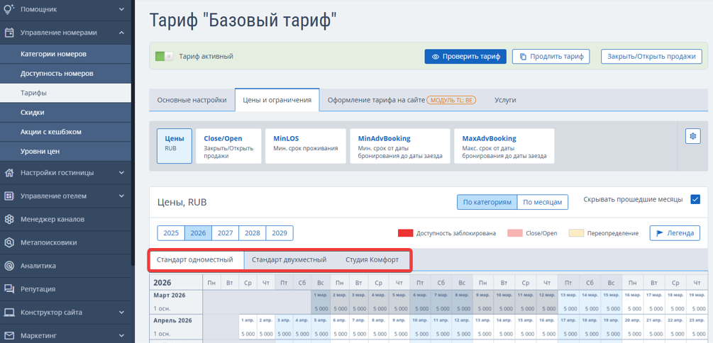Click the Channel manager sidebar icon
This screenshot has height=343, width=713.
tap(9, 219)
